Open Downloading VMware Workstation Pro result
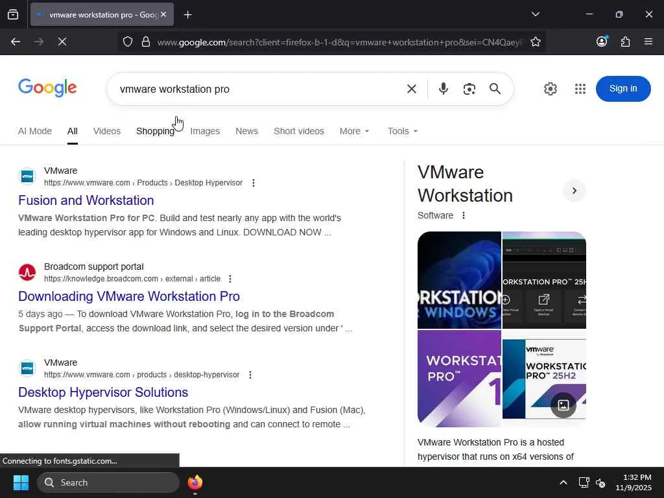664x498 pixels. [129, 296]
